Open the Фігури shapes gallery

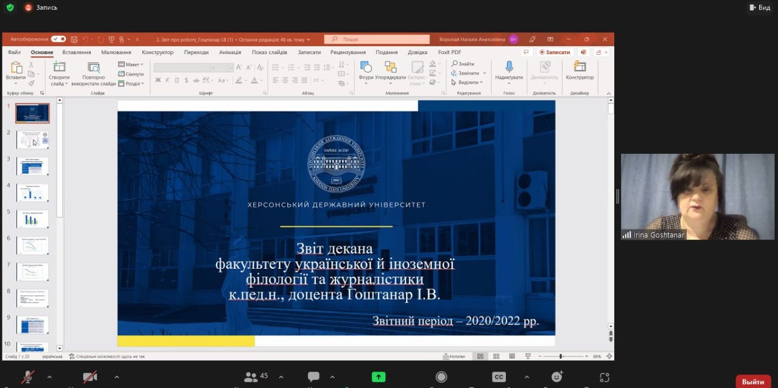coord(366,72)
